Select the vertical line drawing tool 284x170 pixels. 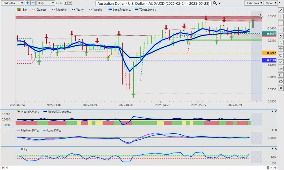click(281, 17)
